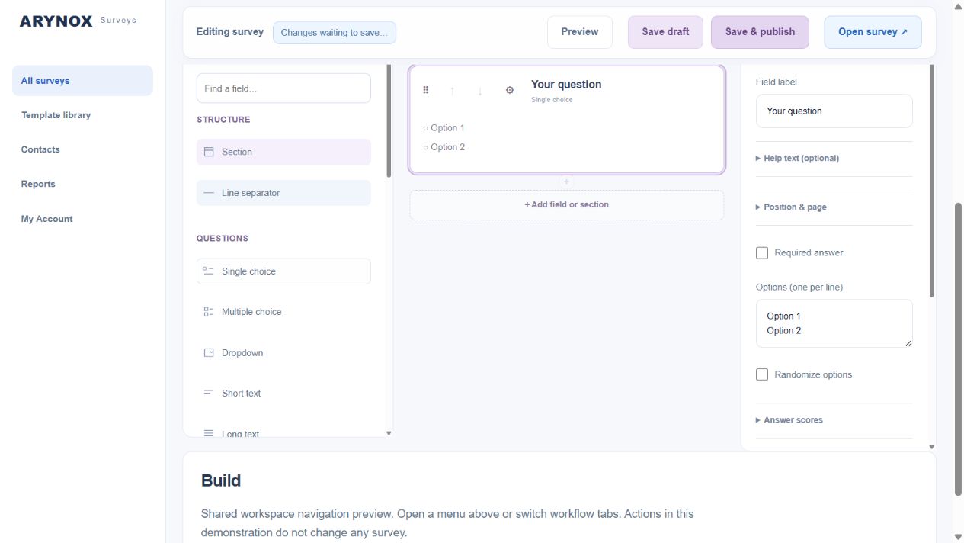Click the Options textarea

(x=834, y=323)
